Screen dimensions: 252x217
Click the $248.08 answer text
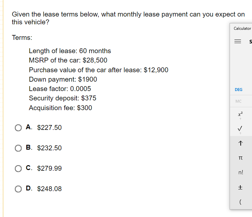tap(49, 189)
